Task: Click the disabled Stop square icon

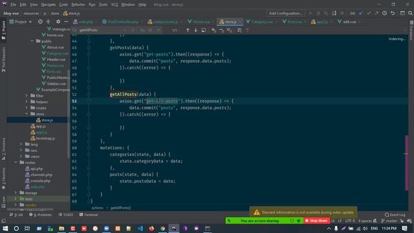Action: pyautogui.click(x=342, y=13)
